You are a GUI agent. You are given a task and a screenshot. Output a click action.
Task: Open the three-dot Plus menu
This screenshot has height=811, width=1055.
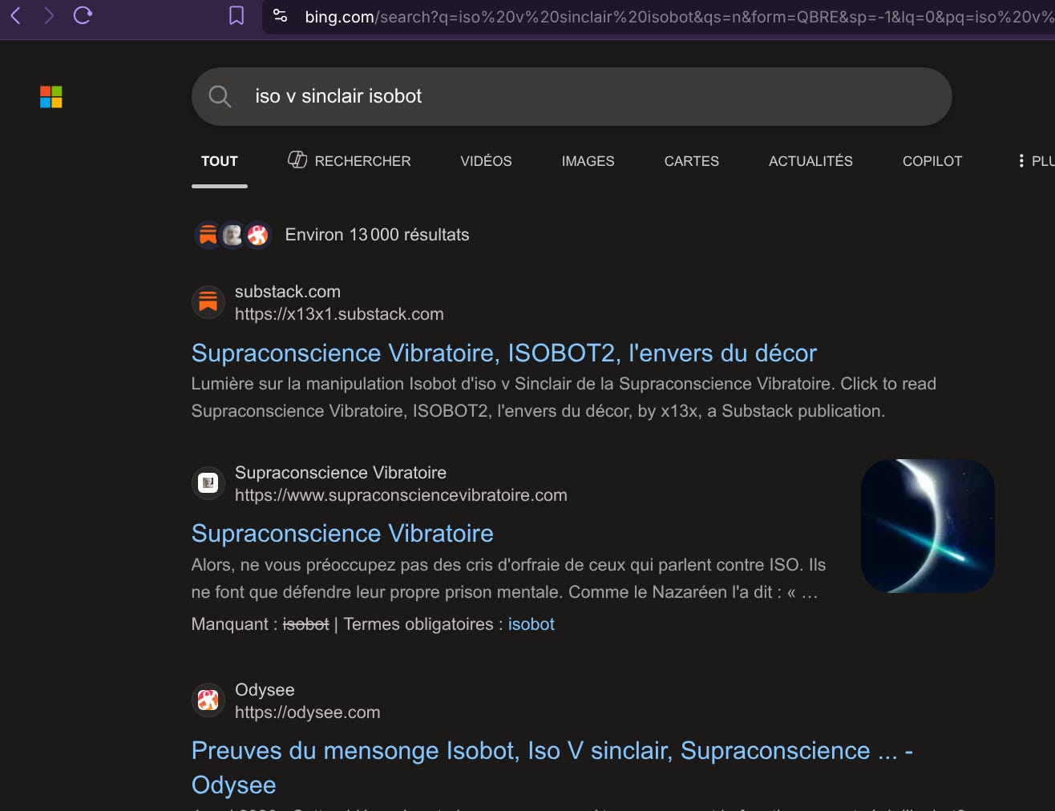click(x=1021, y=161)
